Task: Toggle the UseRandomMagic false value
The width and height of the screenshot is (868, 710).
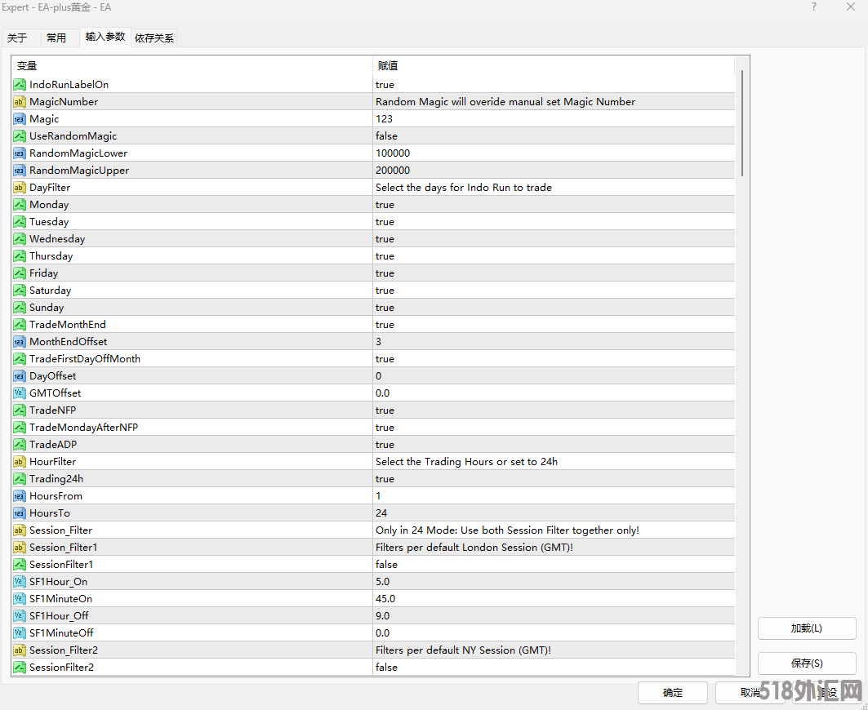Action: [x=553, y=136]
